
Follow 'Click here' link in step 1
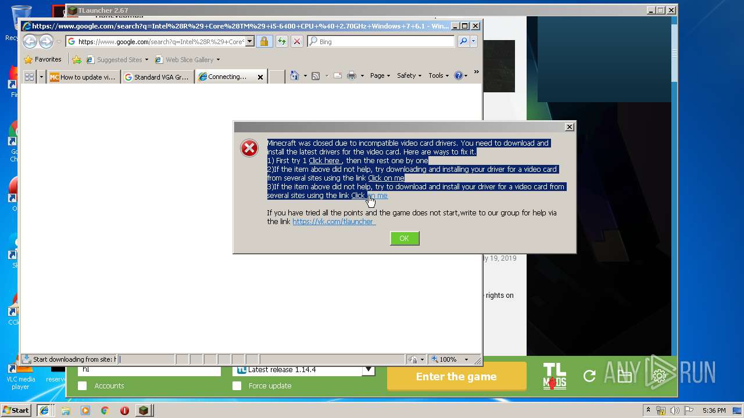tap(324, 161)
